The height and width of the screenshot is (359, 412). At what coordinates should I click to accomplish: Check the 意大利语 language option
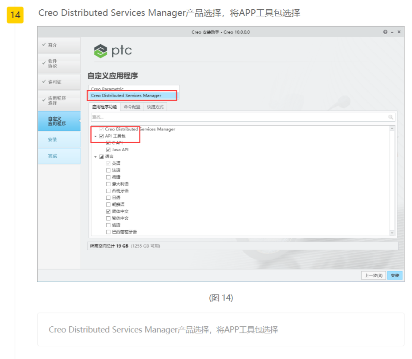[108, 184]
